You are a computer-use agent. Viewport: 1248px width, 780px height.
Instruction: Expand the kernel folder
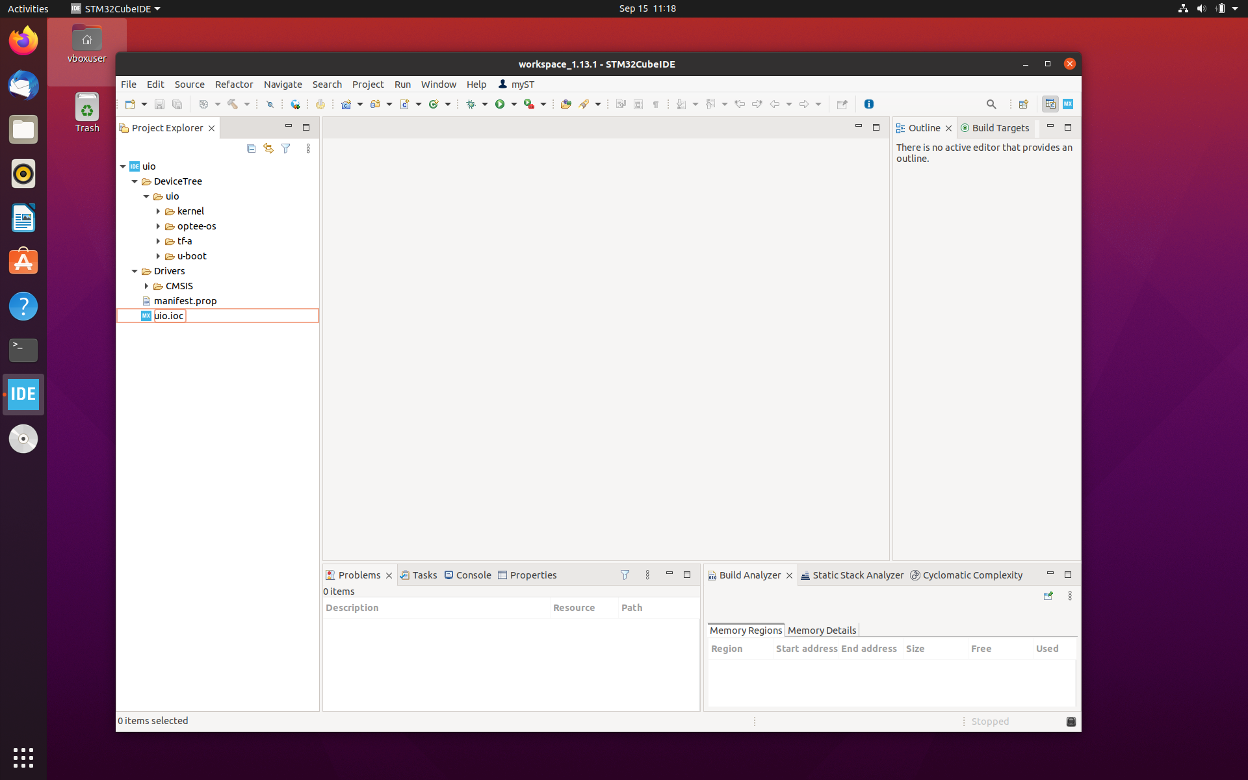(x=158, y=211)
